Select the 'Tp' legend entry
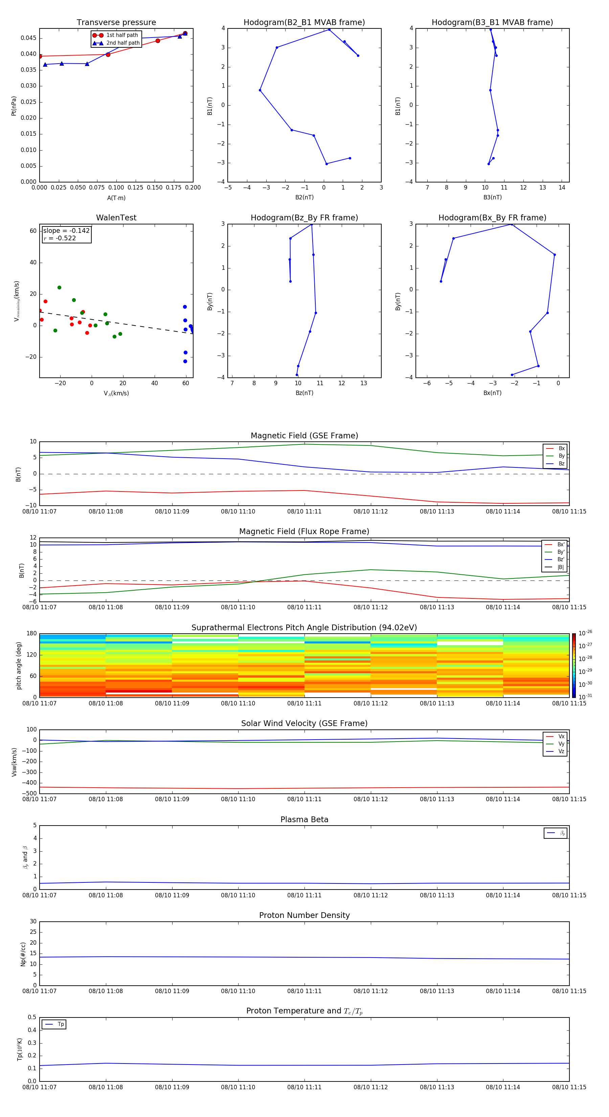 coord(54,1024)
